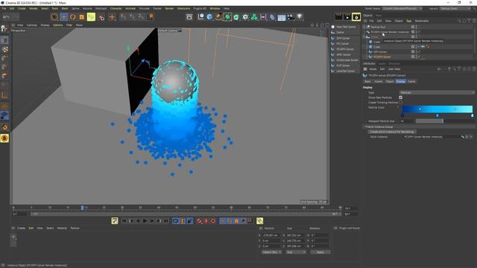This screenshot has width=477, height=268.
Task: Click the Record Active Objects button
Action: [199, 221]
